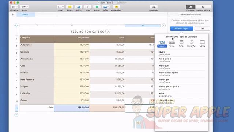
Task: Click the R$205,75 cell
Action: point(107,60)
